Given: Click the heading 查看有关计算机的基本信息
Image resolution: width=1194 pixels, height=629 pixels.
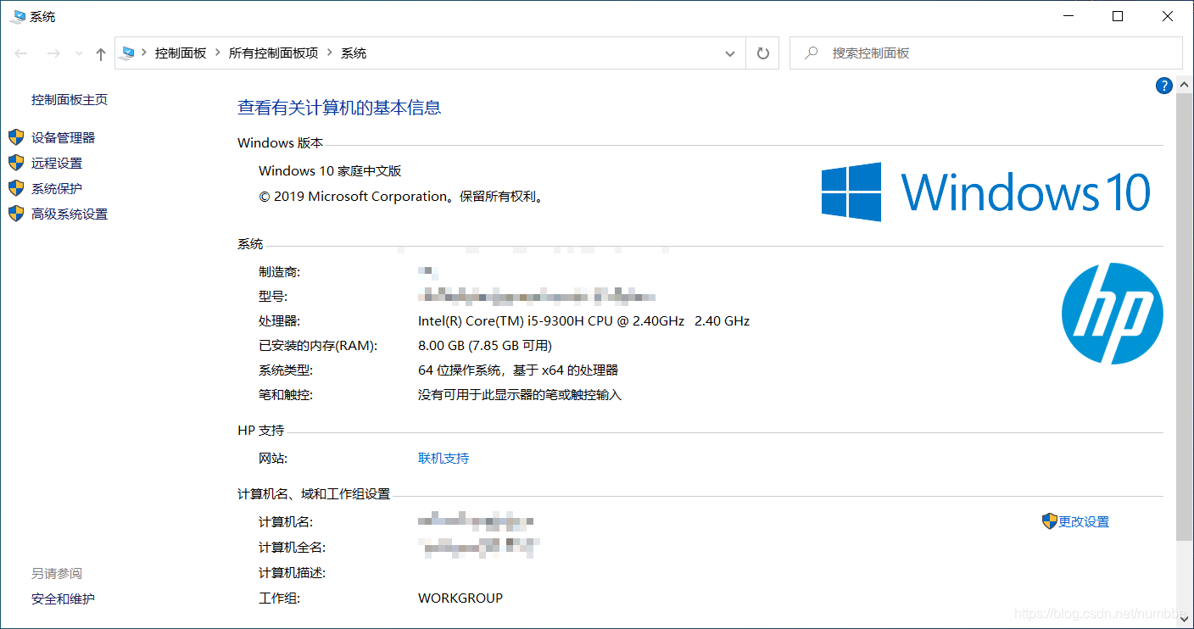Looking at the screenshot, I should [339, 107].
